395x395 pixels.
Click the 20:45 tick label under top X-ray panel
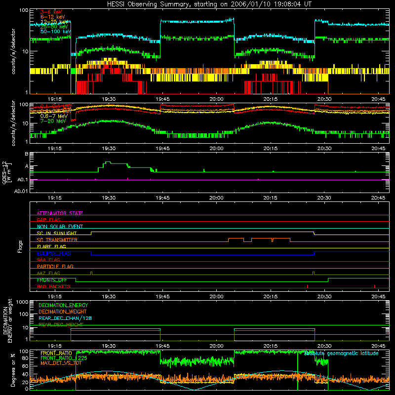(378, 99)
